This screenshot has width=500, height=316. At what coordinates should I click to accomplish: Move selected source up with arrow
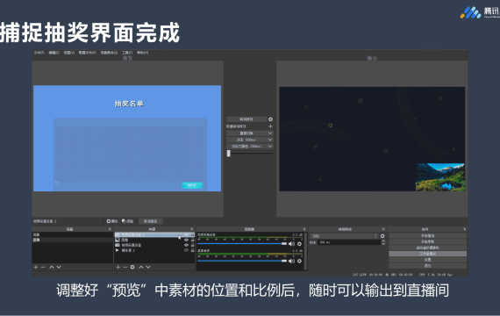(x=140, y=267)
